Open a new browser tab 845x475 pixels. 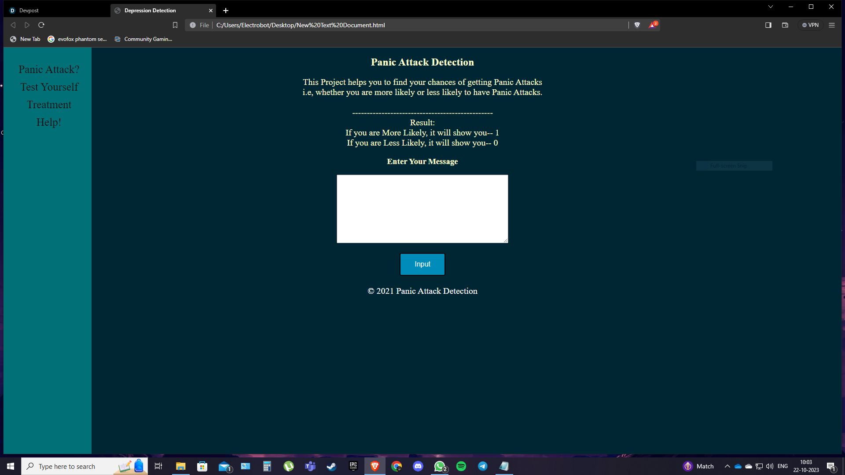click(226, 11)
